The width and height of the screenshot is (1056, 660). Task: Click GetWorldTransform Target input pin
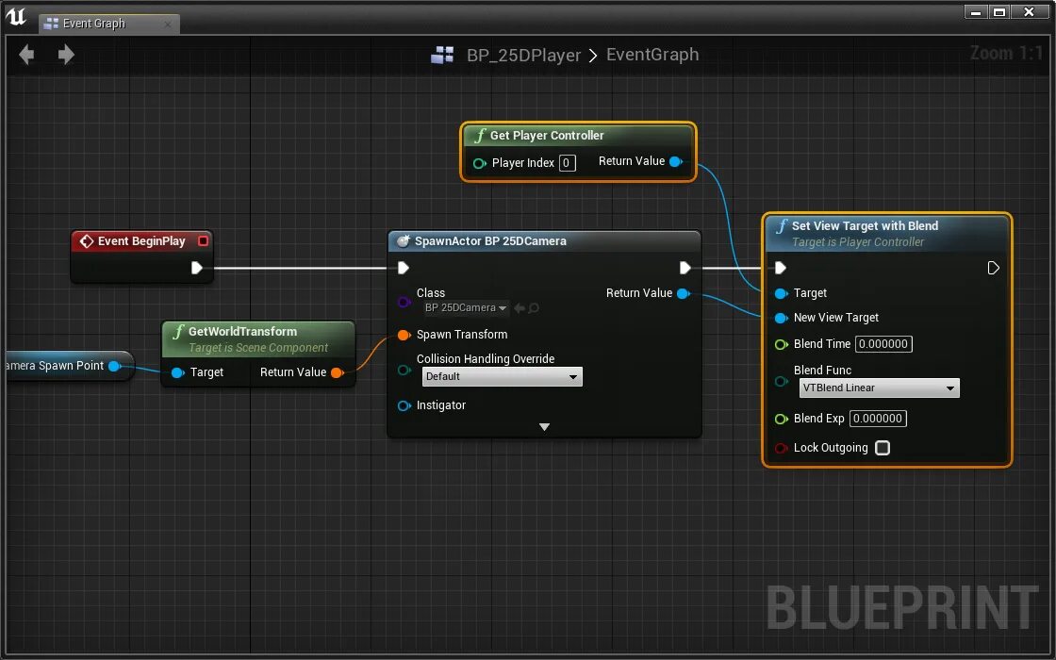(178, 372)
